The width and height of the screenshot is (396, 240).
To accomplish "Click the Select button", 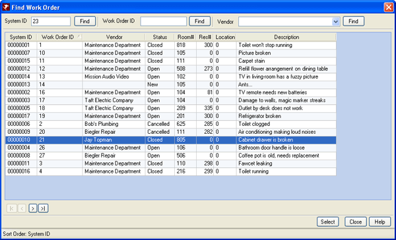I will pos(328,222).
